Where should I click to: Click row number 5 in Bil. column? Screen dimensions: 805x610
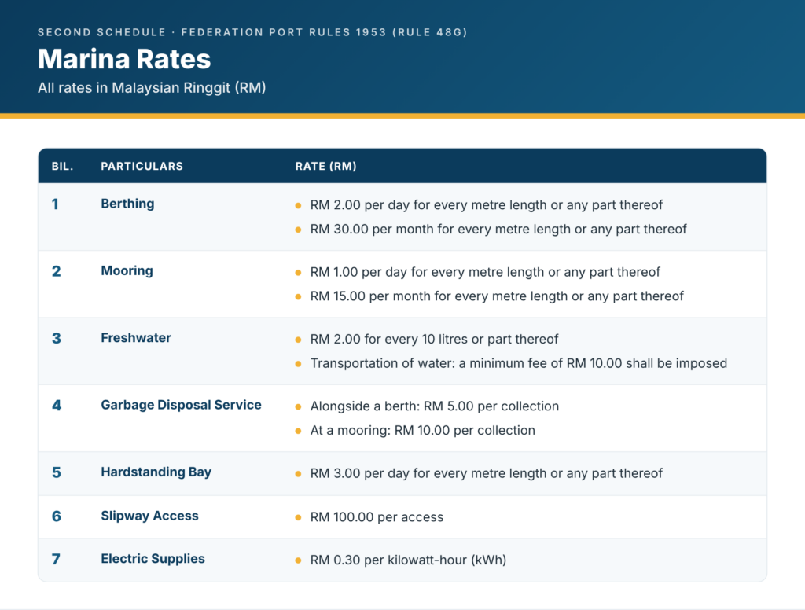[x=57, y=472]
